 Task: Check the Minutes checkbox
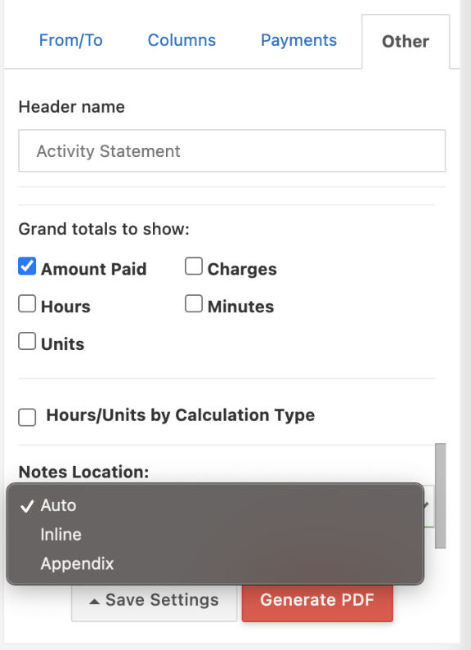[194, 303]
